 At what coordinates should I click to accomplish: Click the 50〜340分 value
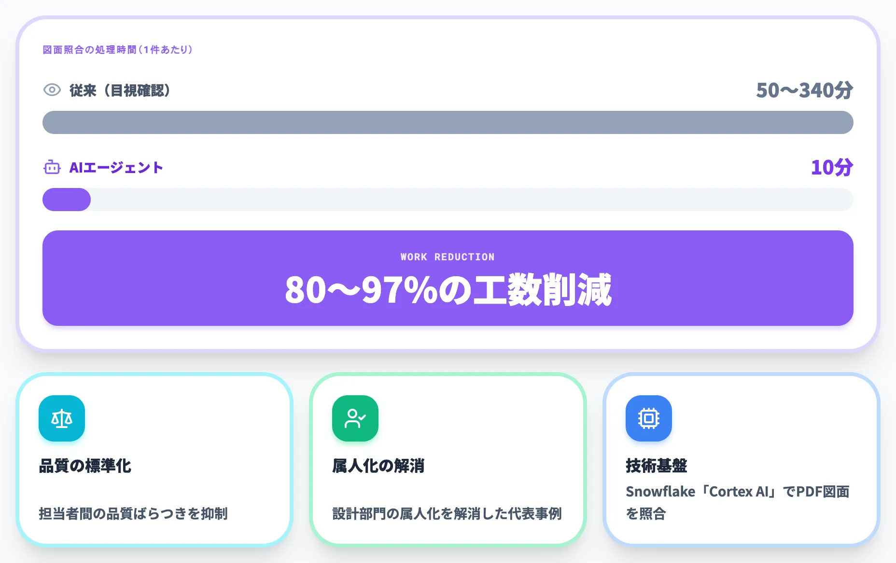805,90
